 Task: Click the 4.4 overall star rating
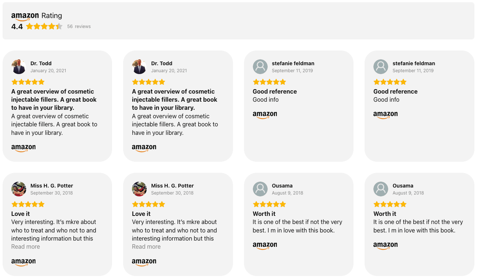point(44,27)
